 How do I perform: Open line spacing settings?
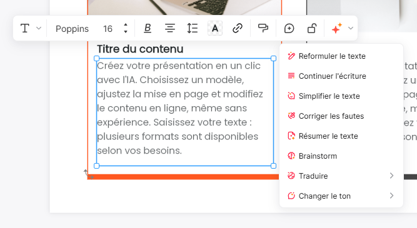[x=193, y=28]
